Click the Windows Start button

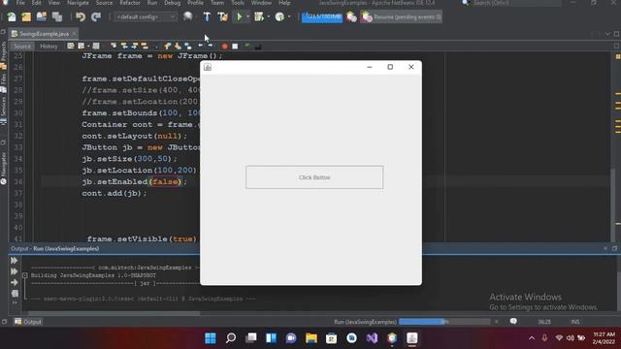coord(211,338)
